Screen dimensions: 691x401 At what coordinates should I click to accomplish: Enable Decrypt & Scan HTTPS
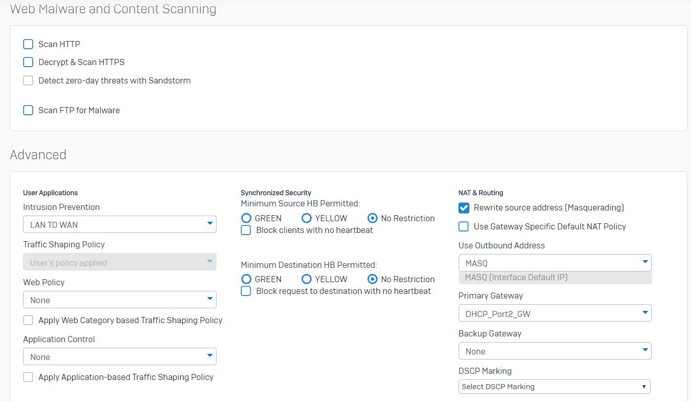pos(28,62)
